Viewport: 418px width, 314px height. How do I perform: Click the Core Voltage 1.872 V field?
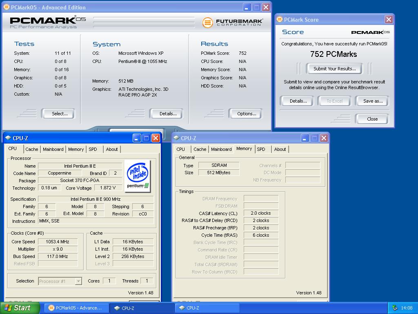pyautogui.click(x=108, y=188)
